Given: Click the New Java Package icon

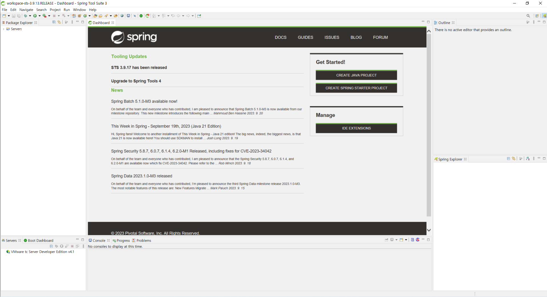Looking at the screenshot, I should (80, 16).
